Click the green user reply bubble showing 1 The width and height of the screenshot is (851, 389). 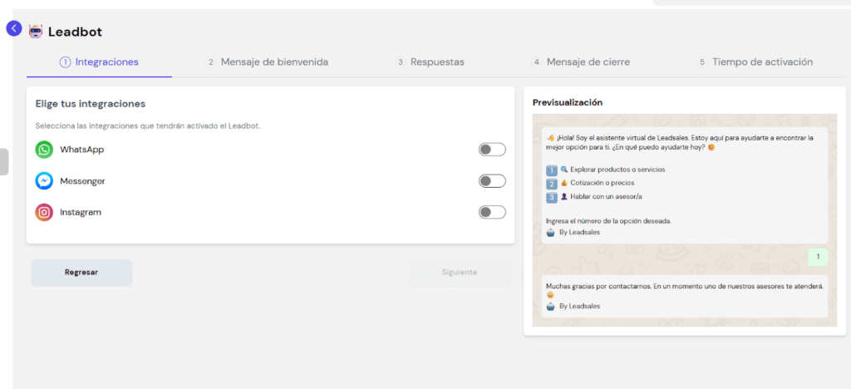pyautogui.click(x=818, y=257)
